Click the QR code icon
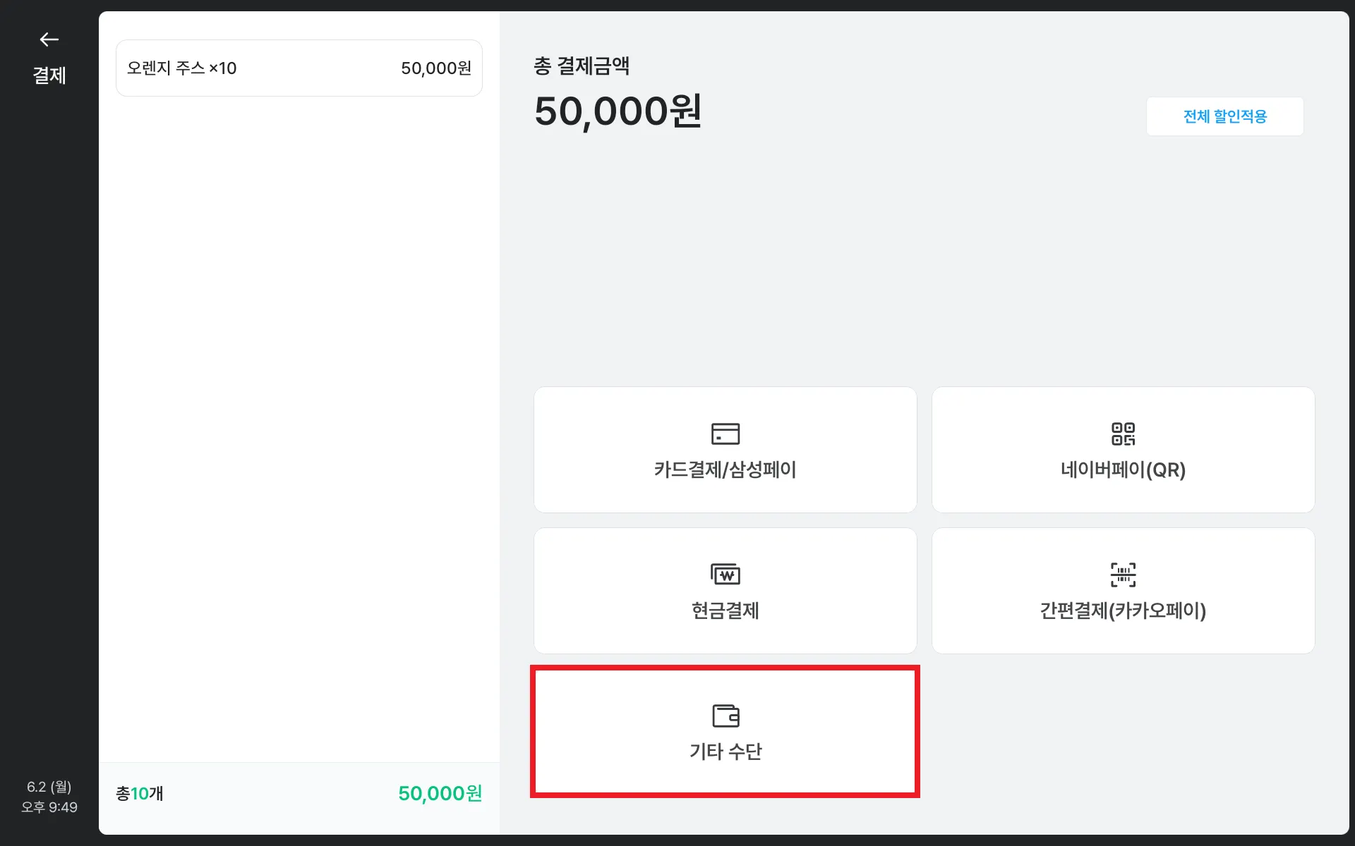Image resolution: width=1355 pixels, height=846 pixels. point(1122,434)
